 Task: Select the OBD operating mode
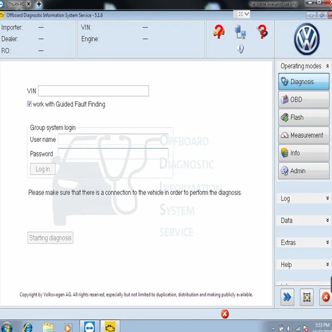[304, 100]
